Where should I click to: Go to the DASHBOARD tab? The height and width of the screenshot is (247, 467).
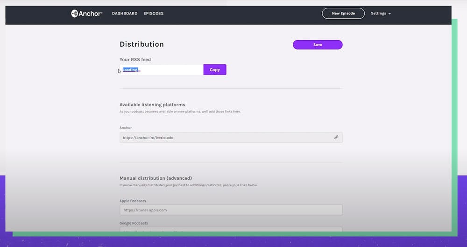[125, 14]
